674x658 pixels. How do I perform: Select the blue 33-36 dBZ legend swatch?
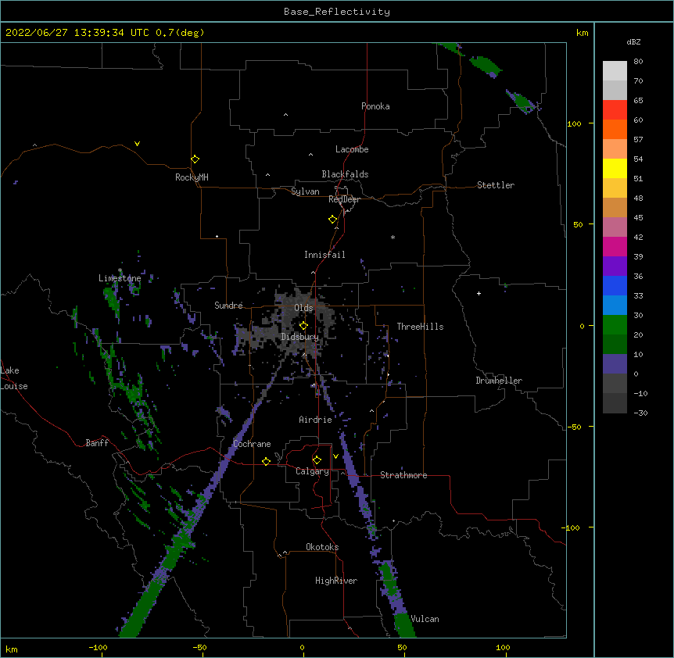point(615,286)
